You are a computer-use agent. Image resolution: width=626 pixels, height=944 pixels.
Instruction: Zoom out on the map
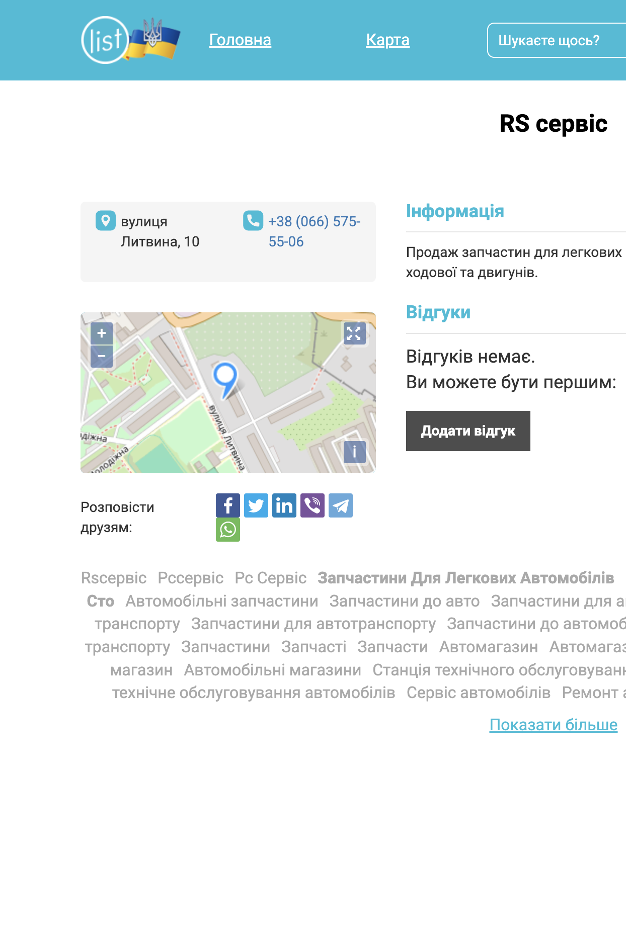pos(102,356)
